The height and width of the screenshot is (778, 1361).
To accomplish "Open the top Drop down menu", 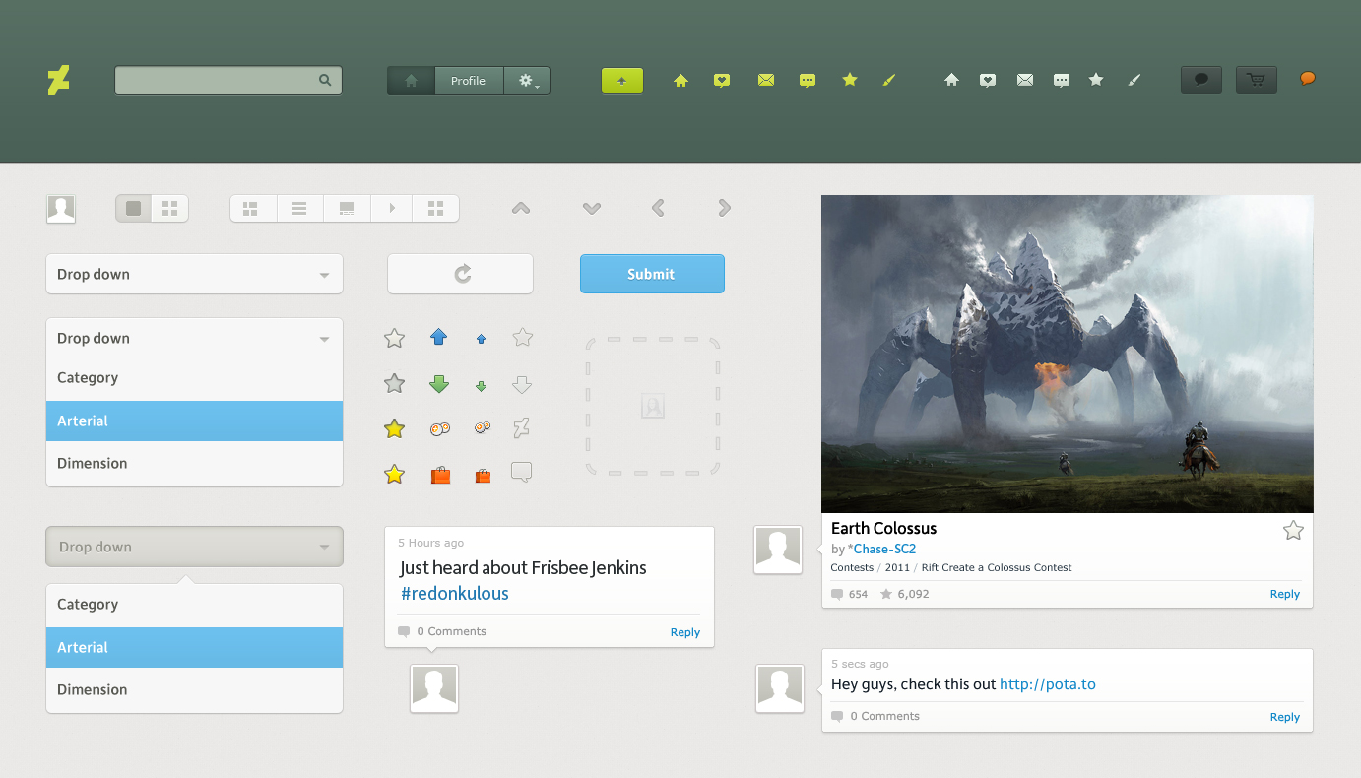I will (x=194, y=273).
